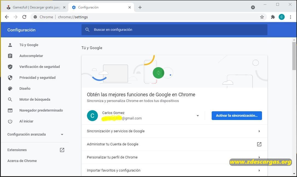The height and width of the screenshot is (177, 297).
Task: Click the magnifier icon beside Motor de búsqueda
Action: click(x=10, y=100)
